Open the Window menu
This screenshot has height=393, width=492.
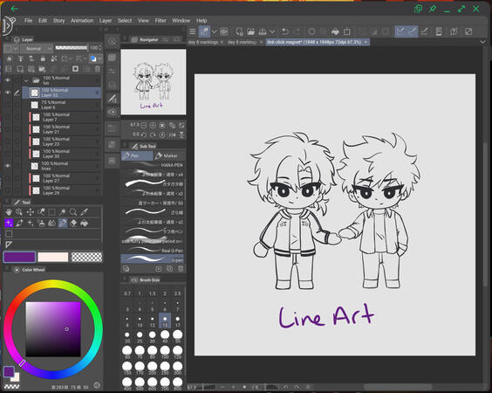pyautogui.click(x=181, y=20)
